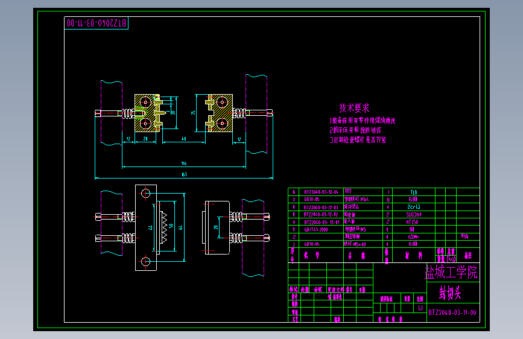This screenshot has height=339, width=523.
Task: Select the 161 overall length dimension
Action: click(x=184, y=174)
